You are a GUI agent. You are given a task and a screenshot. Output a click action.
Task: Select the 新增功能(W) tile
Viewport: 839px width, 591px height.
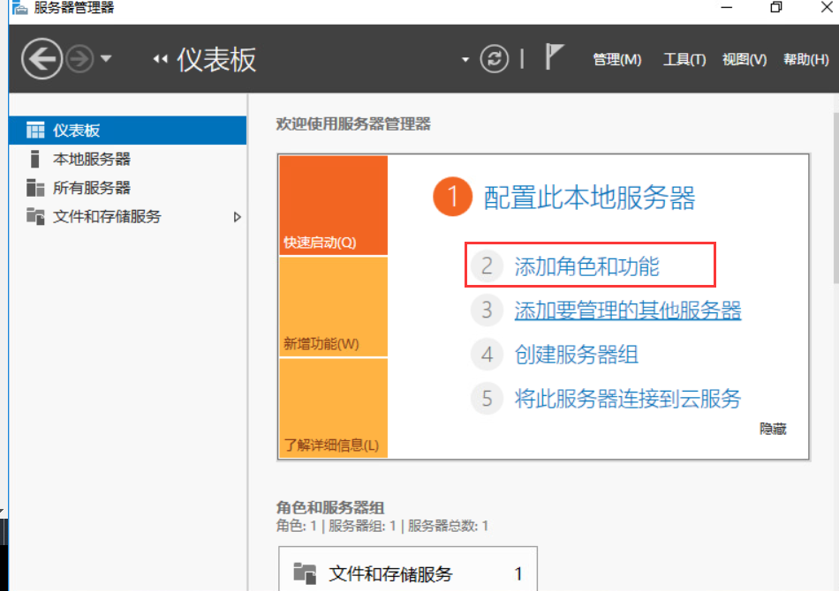(x=333, y=307)
